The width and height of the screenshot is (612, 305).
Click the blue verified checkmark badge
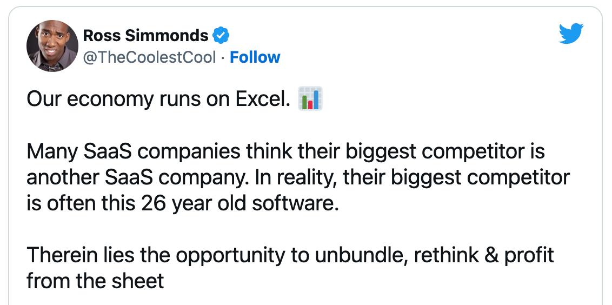pos(221,36)
